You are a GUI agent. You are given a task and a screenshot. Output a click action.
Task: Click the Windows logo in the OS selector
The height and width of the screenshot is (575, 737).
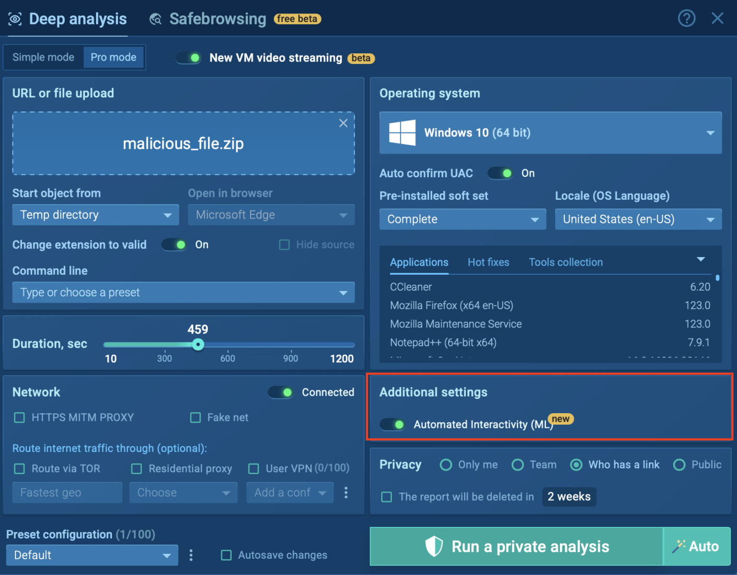[402, 133]
